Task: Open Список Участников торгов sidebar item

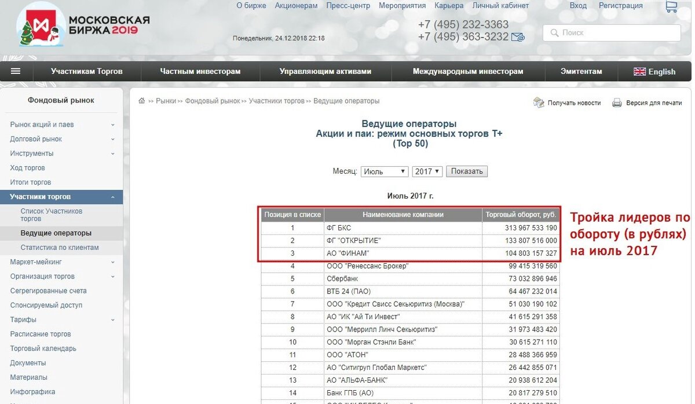Action: click(52, 215)
